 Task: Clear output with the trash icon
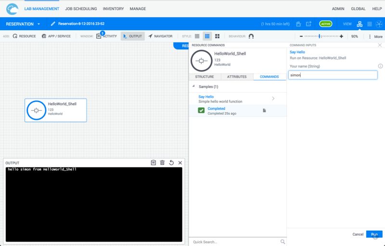point(162,163)
